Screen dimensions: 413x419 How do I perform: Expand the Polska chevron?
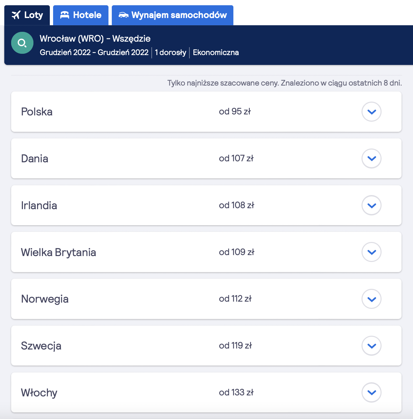pos(371,112)
